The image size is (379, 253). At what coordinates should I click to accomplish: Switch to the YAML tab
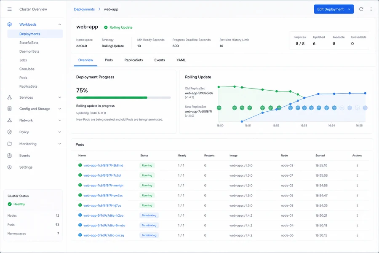point(181,60)
